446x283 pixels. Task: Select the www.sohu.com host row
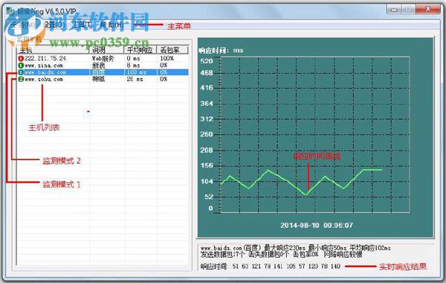click(x=103, y=79)
